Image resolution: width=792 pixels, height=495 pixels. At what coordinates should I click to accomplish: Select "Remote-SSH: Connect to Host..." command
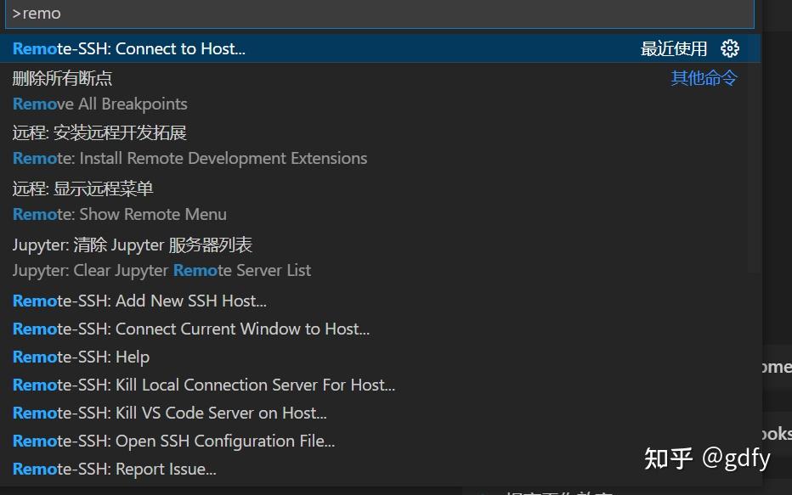point(129,48)
